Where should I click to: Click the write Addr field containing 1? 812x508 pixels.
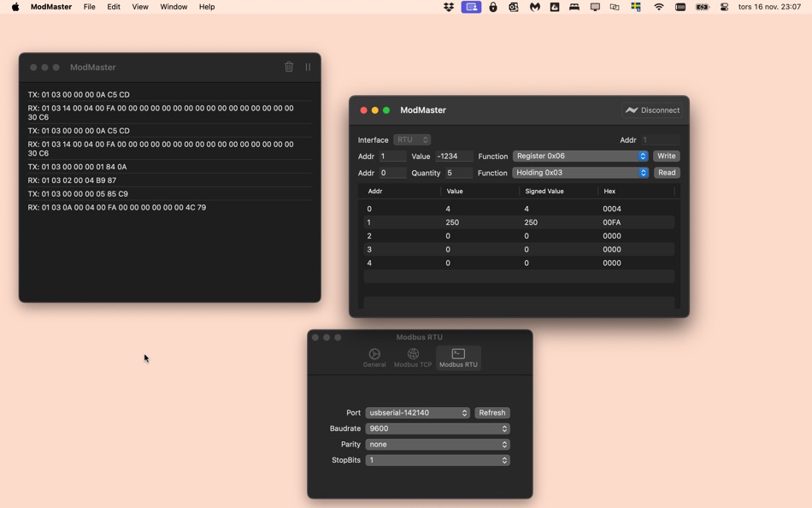click(392, 156)
